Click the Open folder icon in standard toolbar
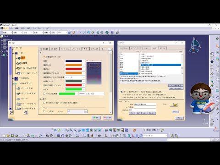 (x=8, y=136)
